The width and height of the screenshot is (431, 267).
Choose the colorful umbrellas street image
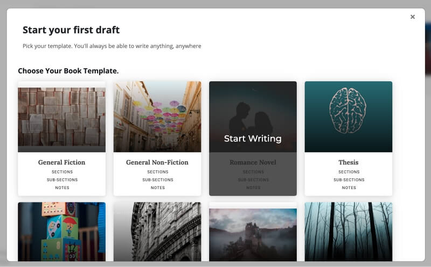[157, 117]
